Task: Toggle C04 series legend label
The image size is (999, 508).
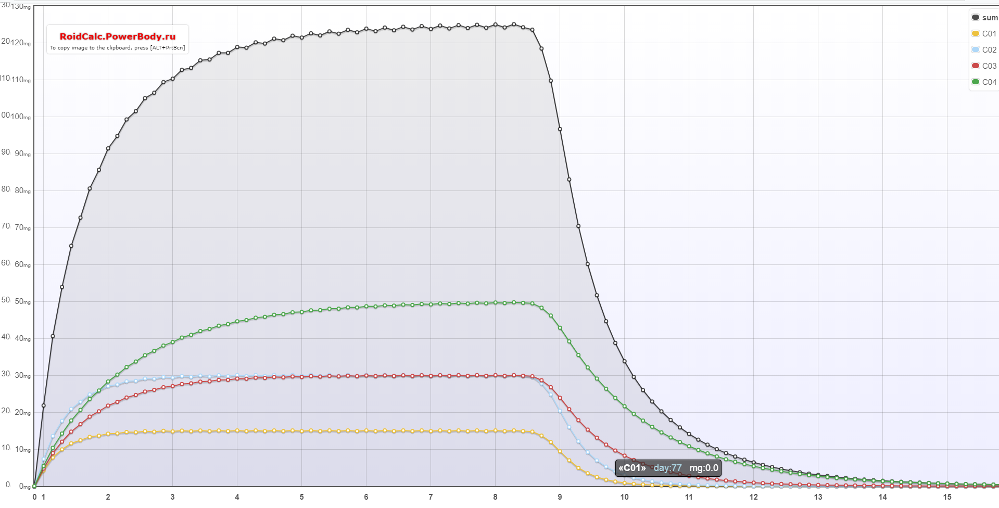Action: (x=989, y=82)
